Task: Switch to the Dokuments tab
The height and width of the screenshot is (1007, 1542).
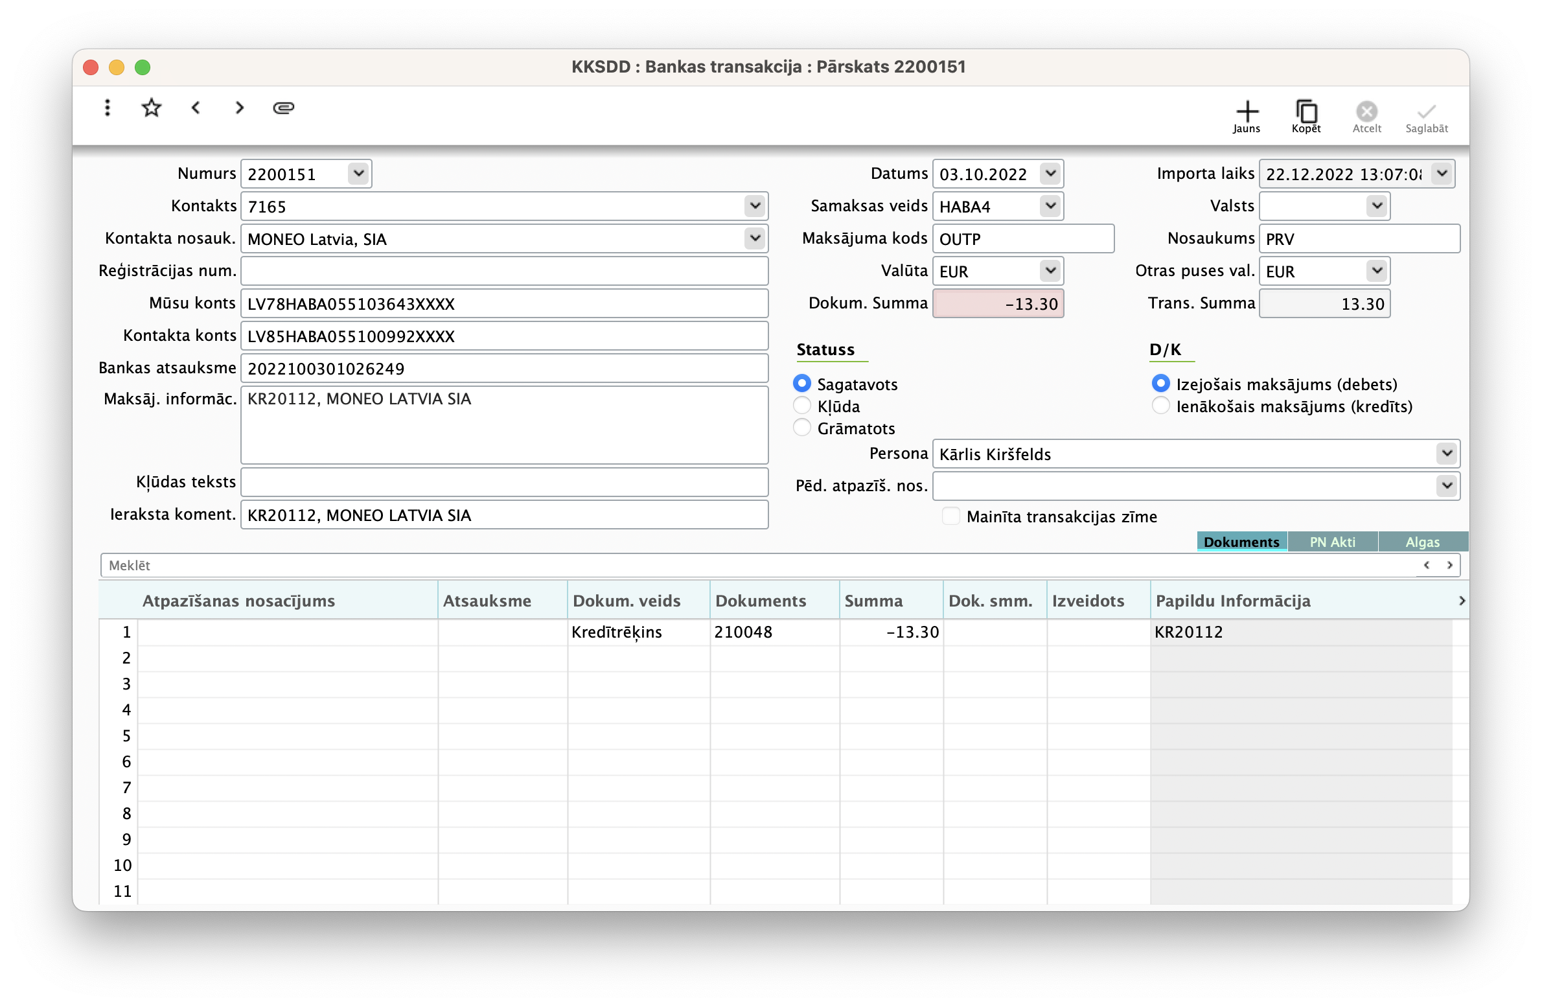Action: (x=1241, y=542)
